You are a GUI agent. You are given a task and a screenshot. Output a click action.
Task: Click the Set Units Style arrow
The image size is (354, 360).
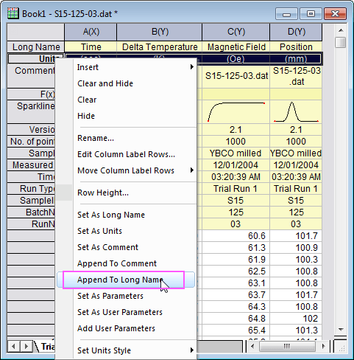tap(192, 350)
